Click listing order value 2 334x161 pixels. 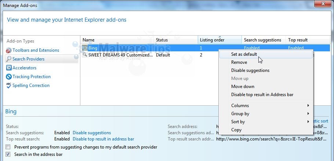click(201, 55)
